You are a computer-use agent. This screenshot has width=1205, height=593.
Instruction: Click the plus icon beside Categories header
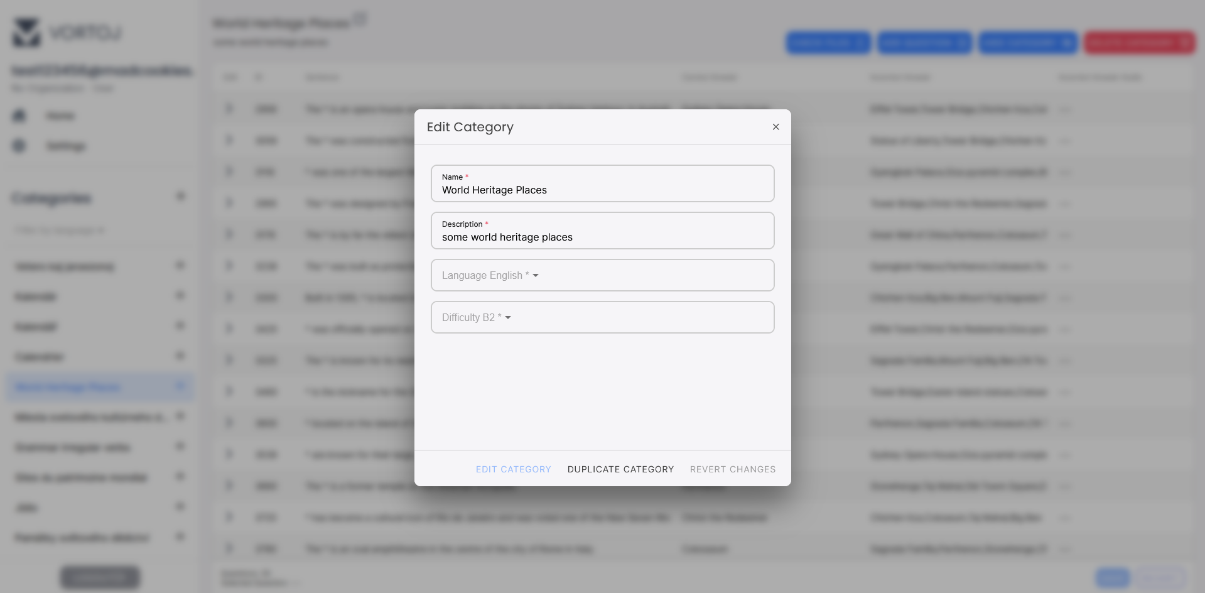(x=181, y=197)
